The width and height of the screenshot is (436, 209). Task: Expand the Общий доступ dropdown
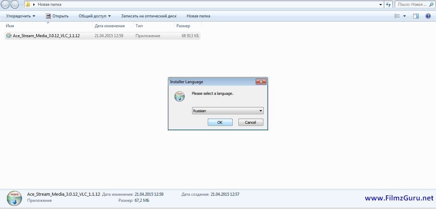click(94, 16)
